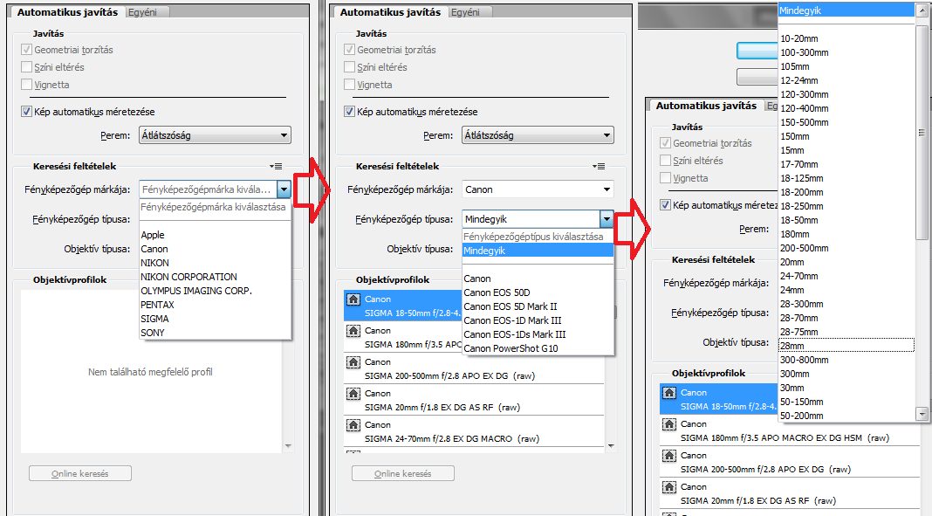This screenshot has height=516, width=932.
Task: Click scroll down arrow in left profile list
Action: tap(288, 446)
